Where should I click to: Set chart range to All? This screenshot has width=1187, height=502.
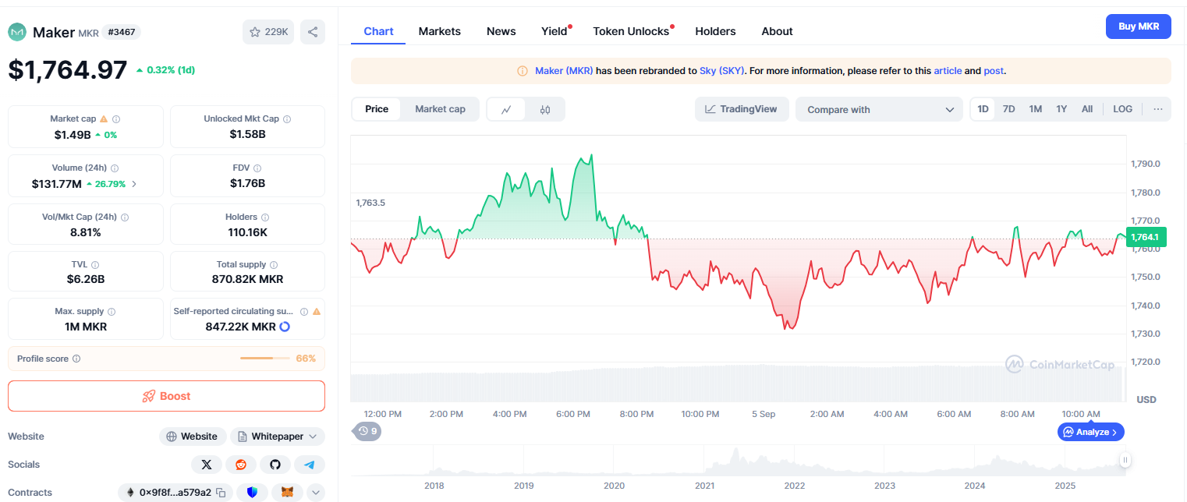pos(1087,109)
